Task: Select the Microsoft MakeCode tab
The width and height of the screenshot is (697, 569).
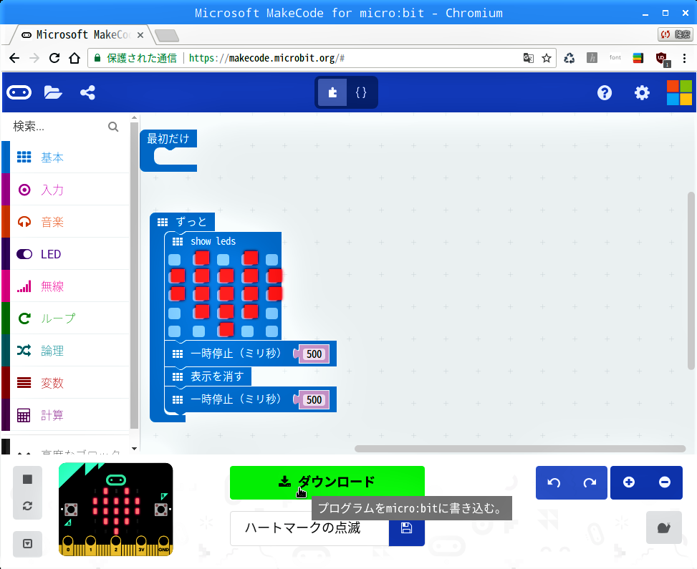Action: 82,34
